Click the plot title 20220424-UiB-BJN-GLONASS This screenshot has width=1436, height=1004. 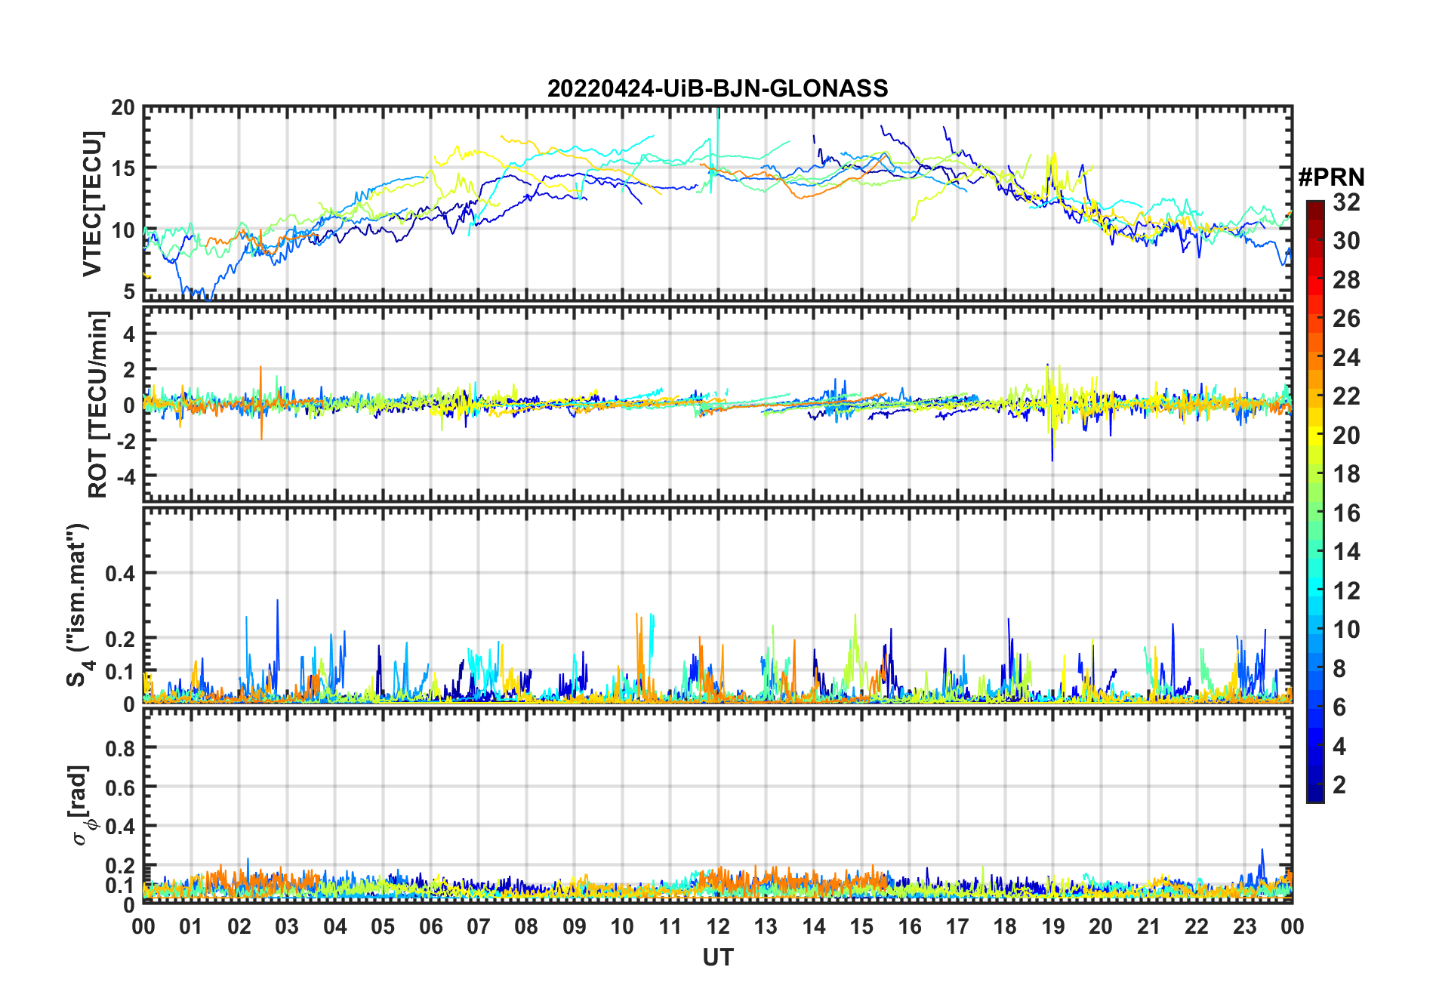click(x=717, y=88)
